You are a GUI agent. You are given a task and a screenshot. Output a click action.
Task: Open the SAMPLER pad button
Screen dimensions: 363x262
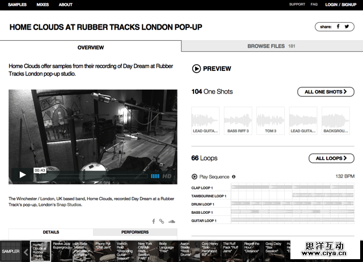tap(11, 251)
